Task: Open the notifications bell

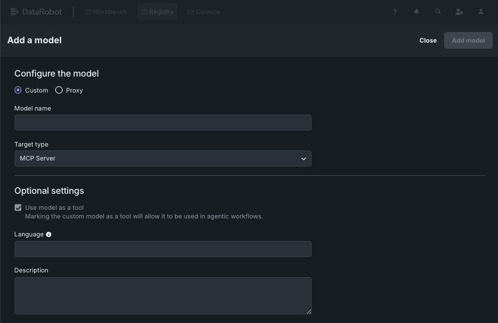Action: click(x=417, y=11)
